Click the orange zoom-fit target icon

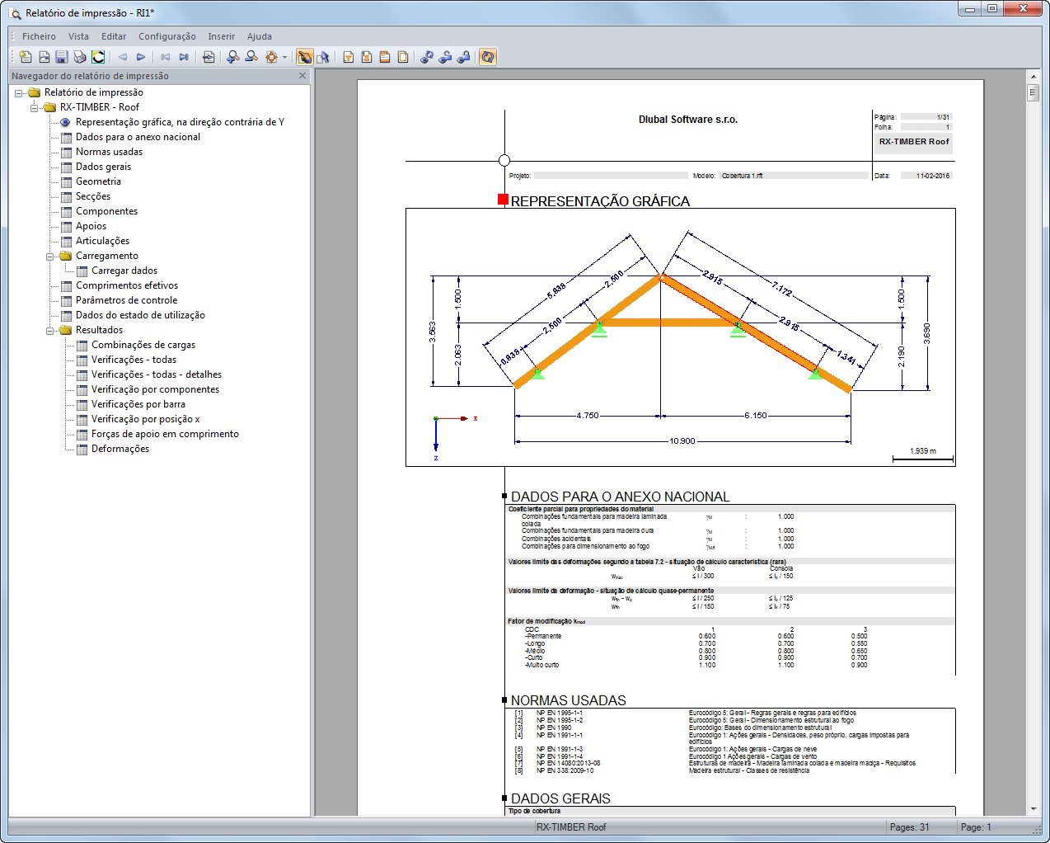click(271, 57)
